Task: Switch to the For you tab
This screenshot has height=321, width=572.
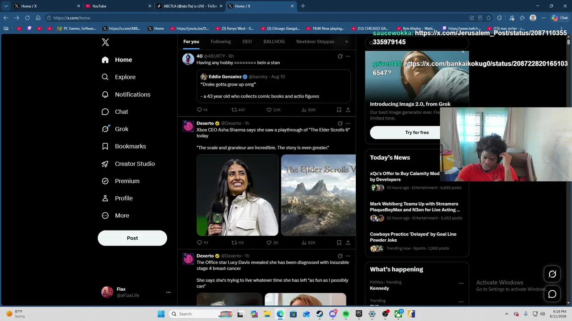Action: 191,42
